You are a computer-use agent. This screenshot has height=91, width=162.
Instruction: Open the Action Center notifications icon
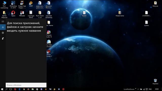pyautogui.click(x=147, y=89)
